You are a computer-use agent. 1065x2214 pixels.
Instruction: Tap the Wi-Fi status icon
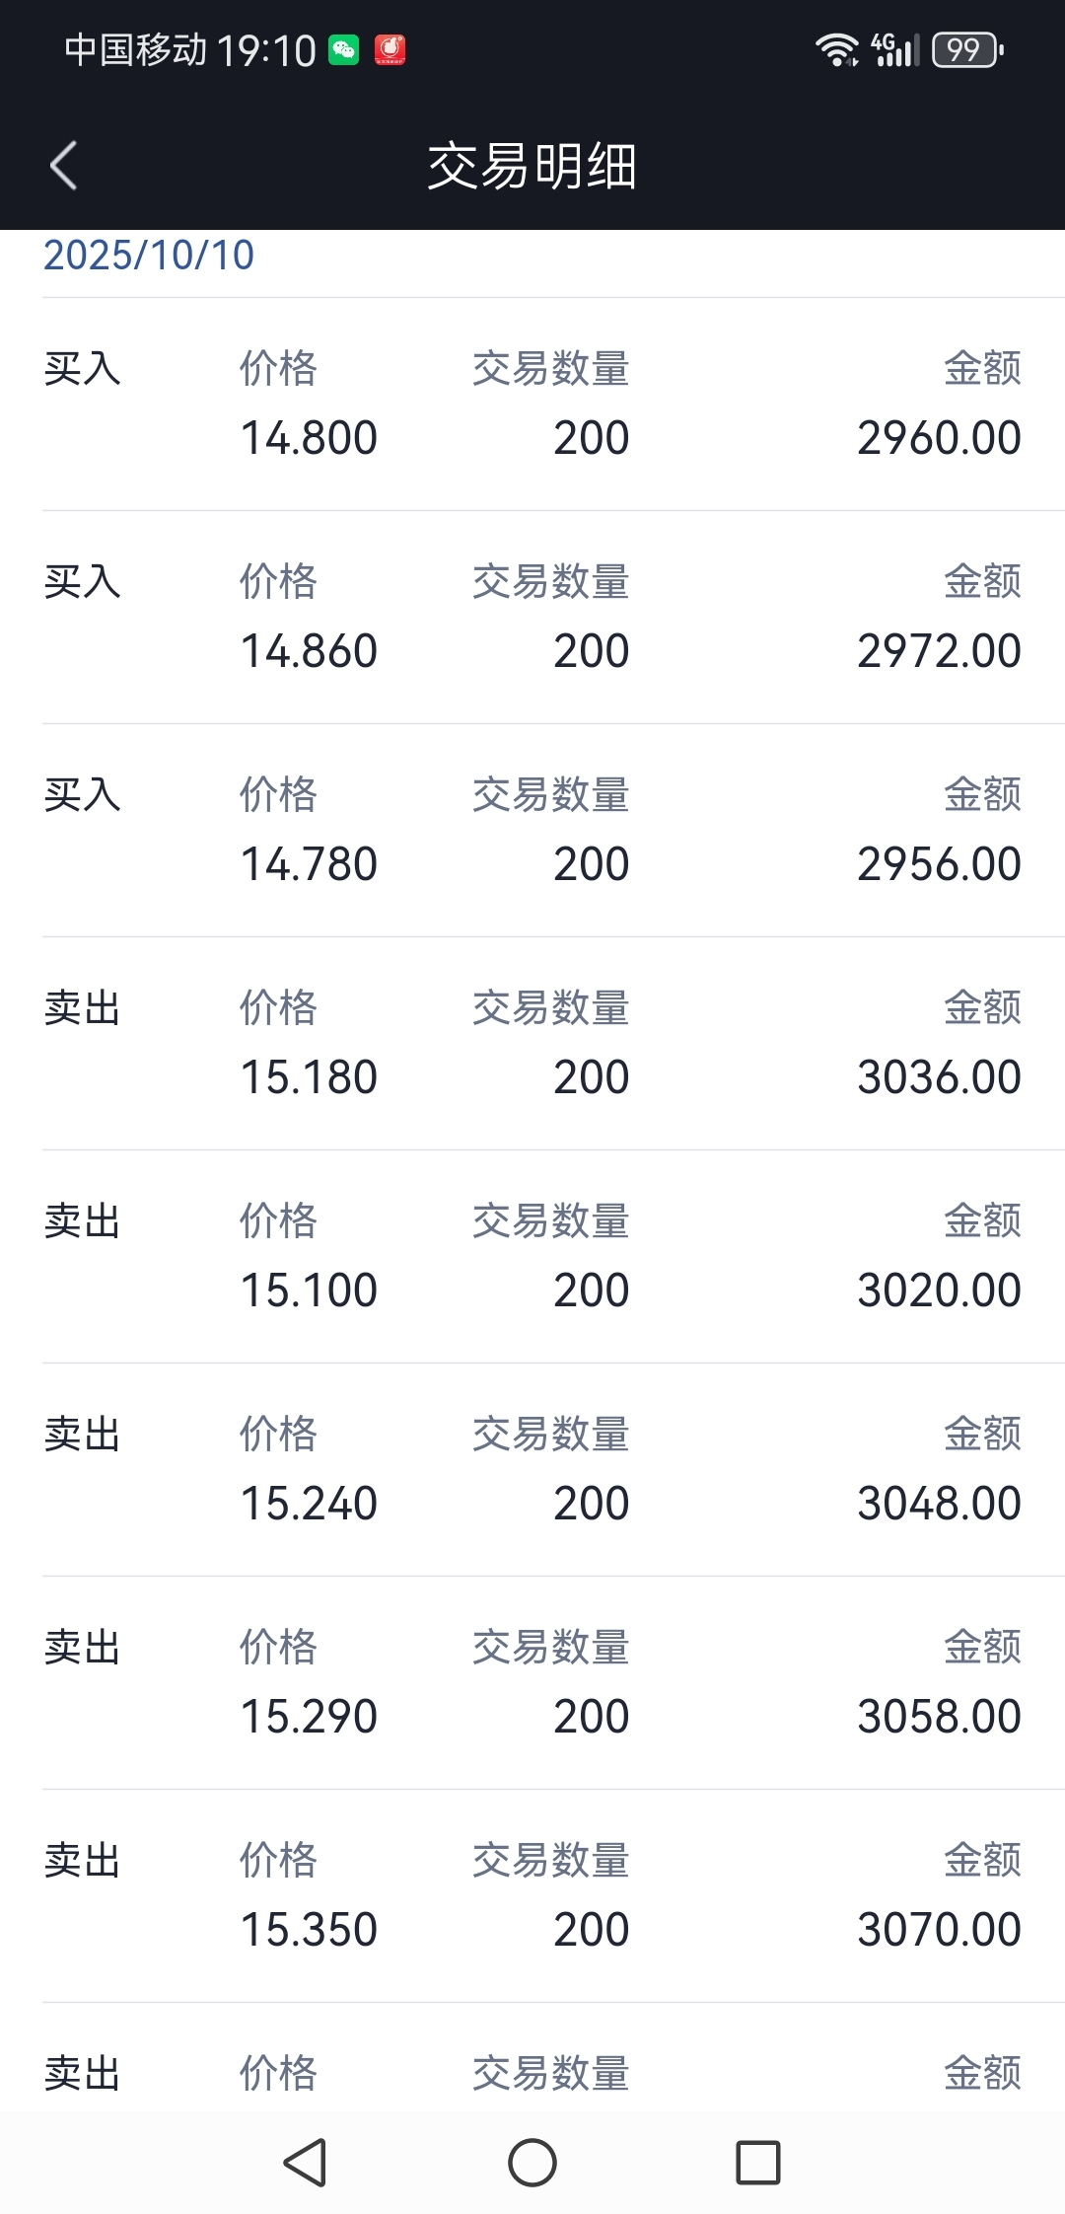836,49
